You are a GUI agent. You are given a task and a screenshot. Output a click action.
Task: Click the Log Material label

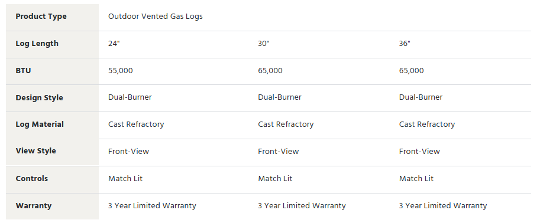pos(40,124)
